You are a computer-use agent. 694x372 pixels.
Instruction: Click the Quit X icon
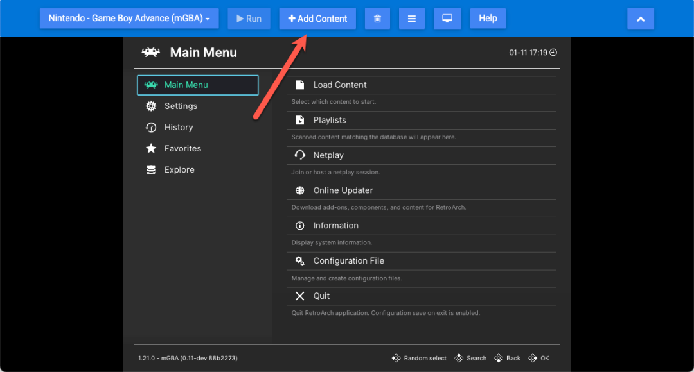(299, 296)
